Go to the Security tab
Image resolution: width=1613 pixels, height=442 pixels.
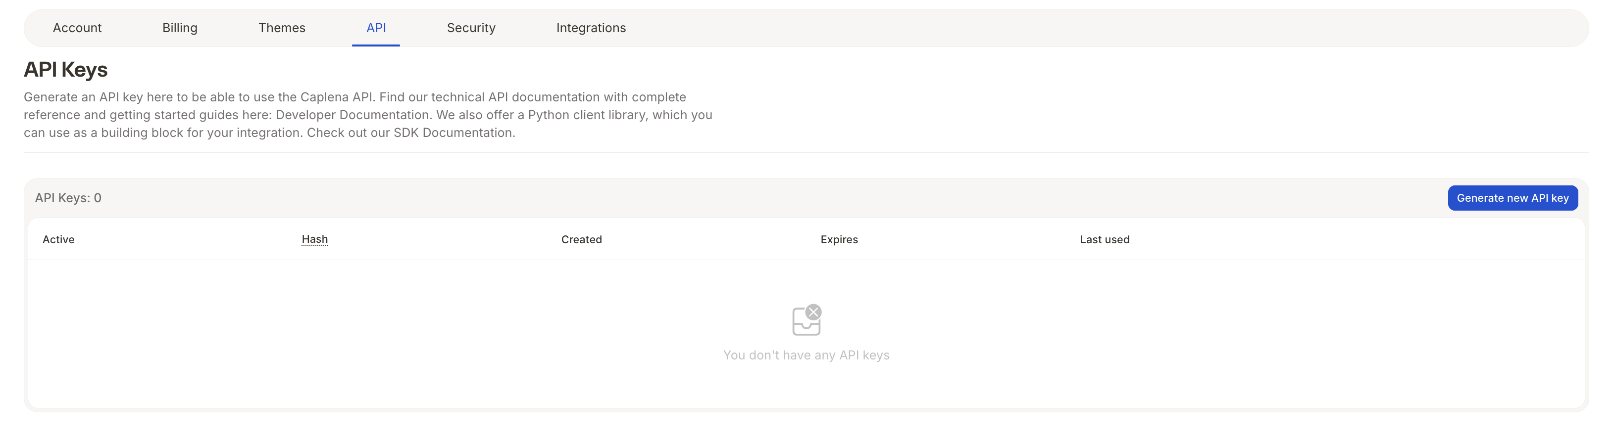coord(471,28)
